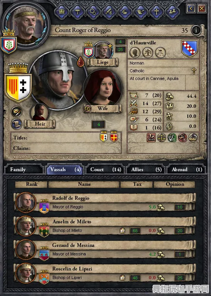Switch to the Court tab
Viewport: 211px width, 296px height.
[x=105, y=169]
